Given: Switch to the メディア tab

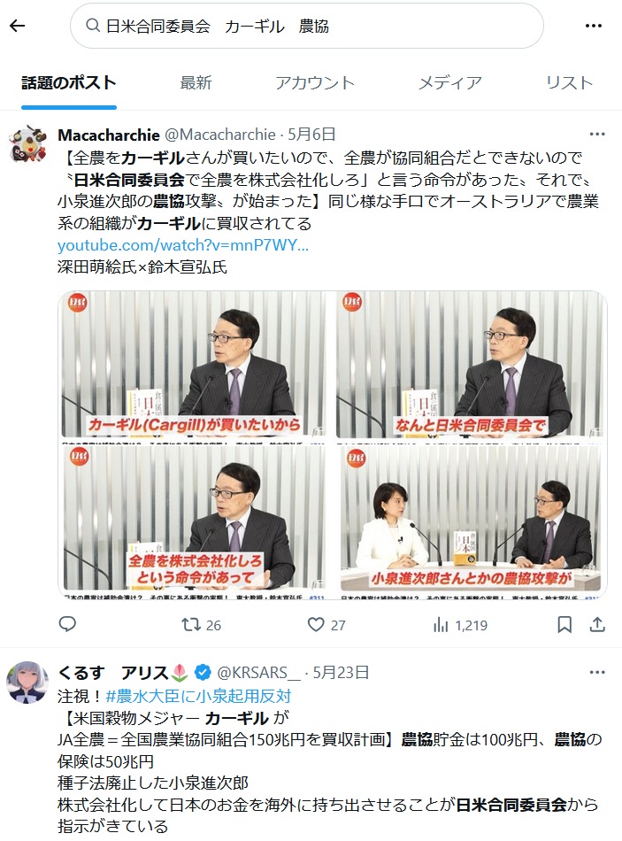Looking at the screenshot, I should tap(449, 82).
